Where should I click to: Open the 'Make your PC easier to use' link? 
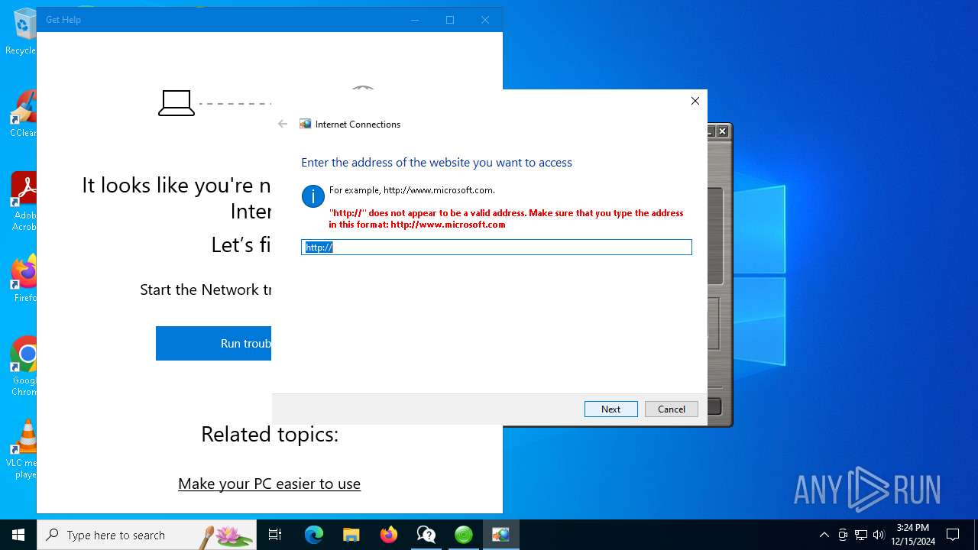269,484
